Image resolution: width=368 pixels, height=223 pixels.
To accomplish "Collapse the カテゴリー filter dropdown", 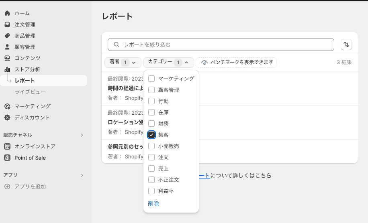I will [x=168, y=62].
